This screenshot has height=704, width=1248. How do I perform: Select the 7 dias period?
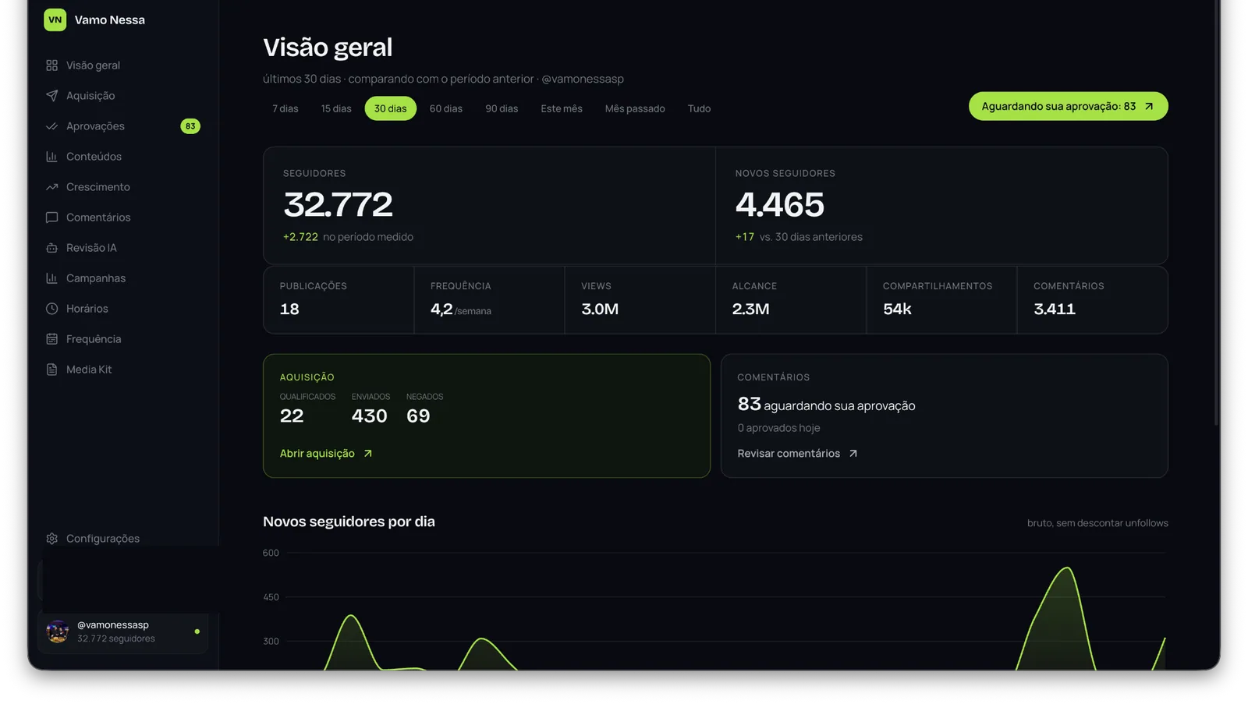click(285, 108)
